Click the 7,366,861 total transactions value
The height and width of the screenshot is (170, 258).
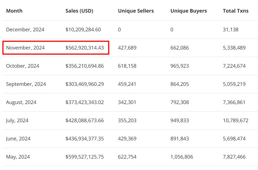coord(234,102)
